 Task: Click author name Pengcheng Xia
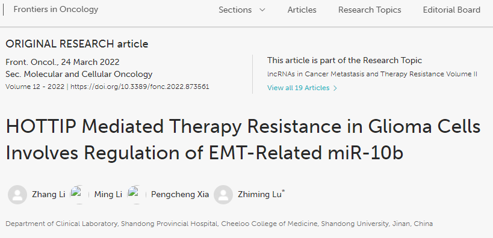(180, 195)
